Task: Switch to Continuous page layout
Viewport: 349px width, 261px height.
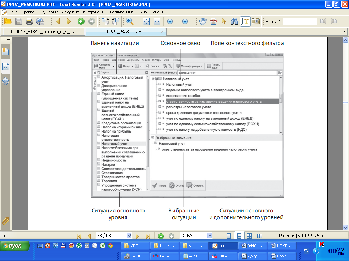Action: click(239, 236)
